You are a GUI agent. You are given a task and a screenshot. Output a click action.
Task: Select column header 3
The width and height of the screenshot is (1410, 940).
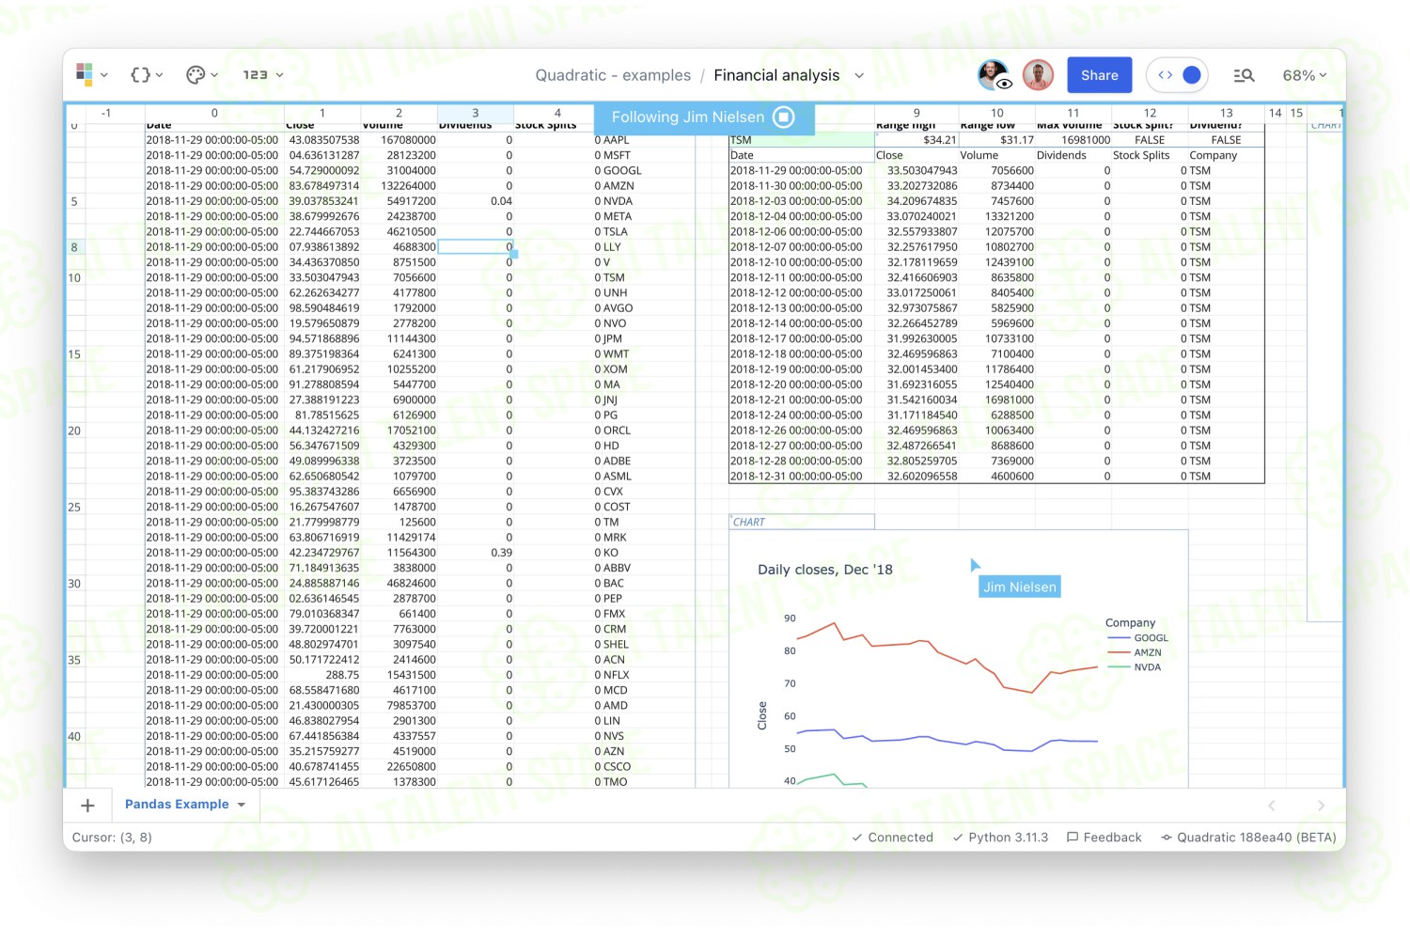[x=476, y=113]
